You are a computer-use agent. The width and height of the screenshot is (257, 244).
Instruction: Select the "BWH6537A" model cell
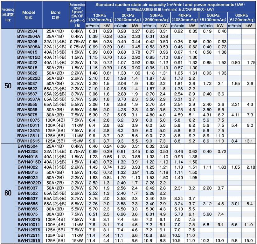point(29,99)
